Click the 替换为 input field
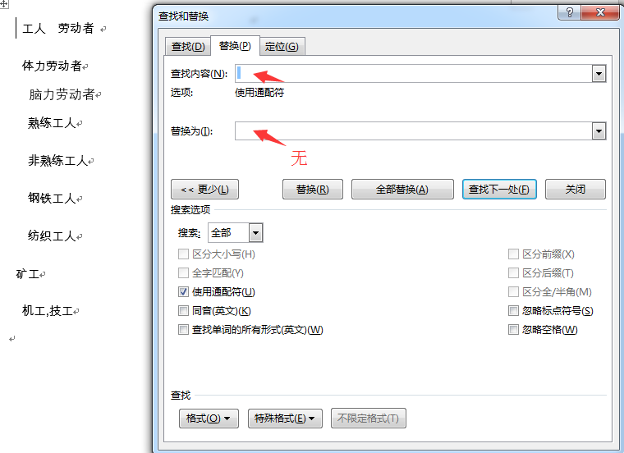This screenshot has height=453, width=624. [414, 130]
